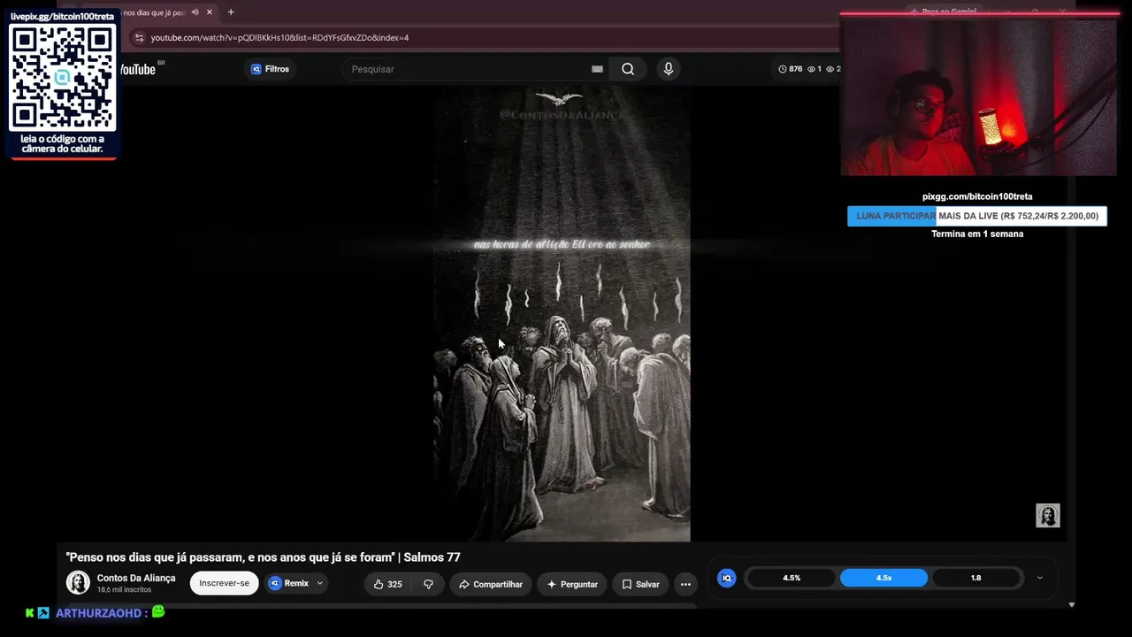Select the 4.5% stat pill
This screenshot has height=637, width=1132.
coord(792,578)
